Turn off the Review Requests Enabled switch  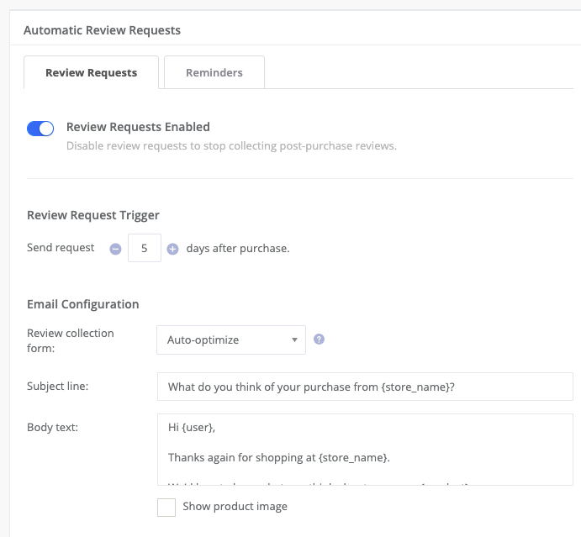coord(40,129)
